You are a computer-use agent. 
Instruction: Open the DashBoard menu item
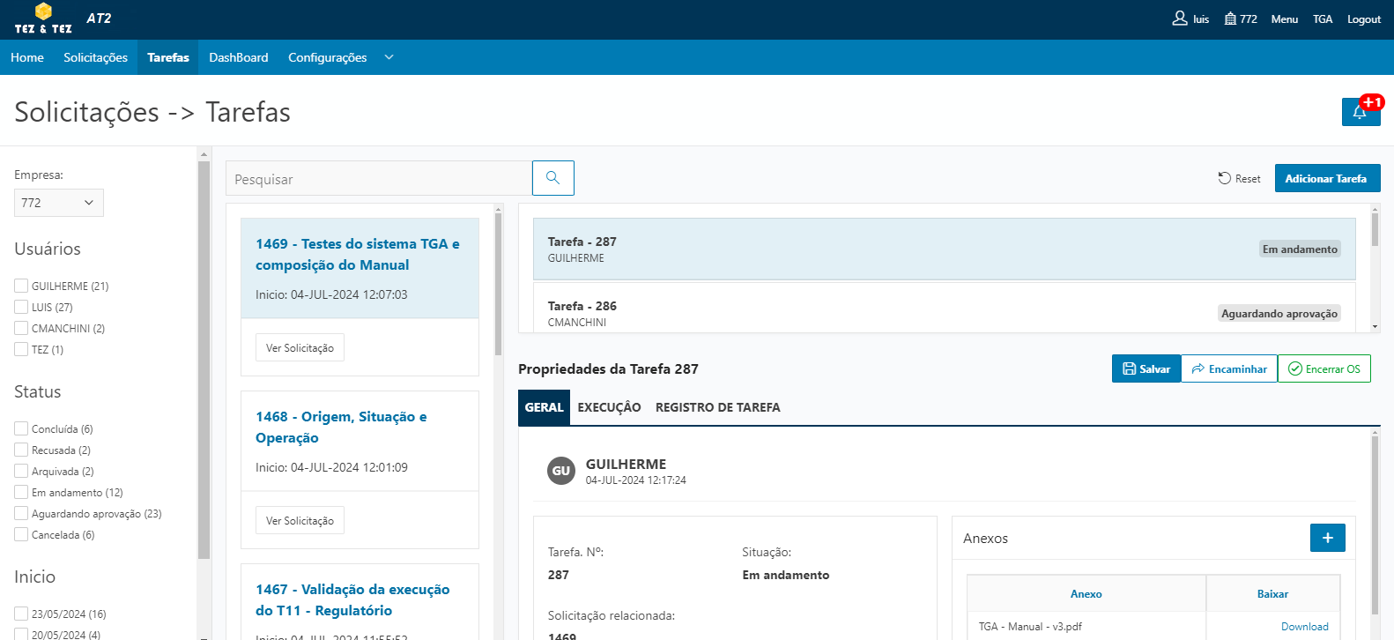click(x=238, y=57)
